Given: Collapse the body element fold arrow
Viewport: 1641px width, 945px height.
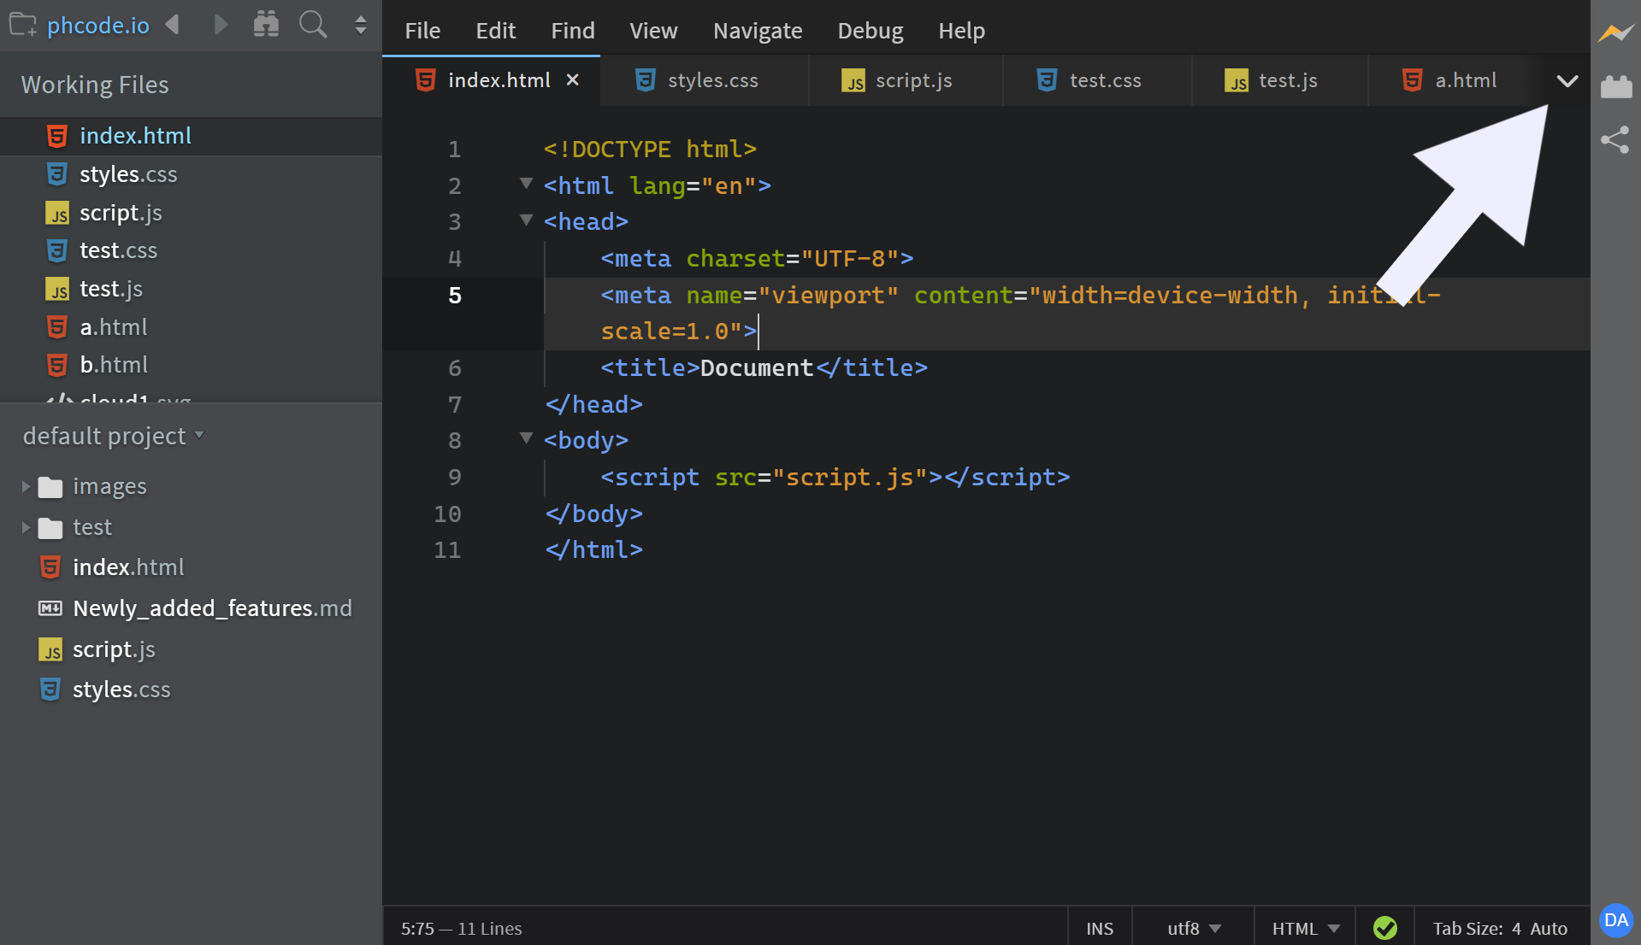Looking at the screenshot, I should click(x=526, y=439).
